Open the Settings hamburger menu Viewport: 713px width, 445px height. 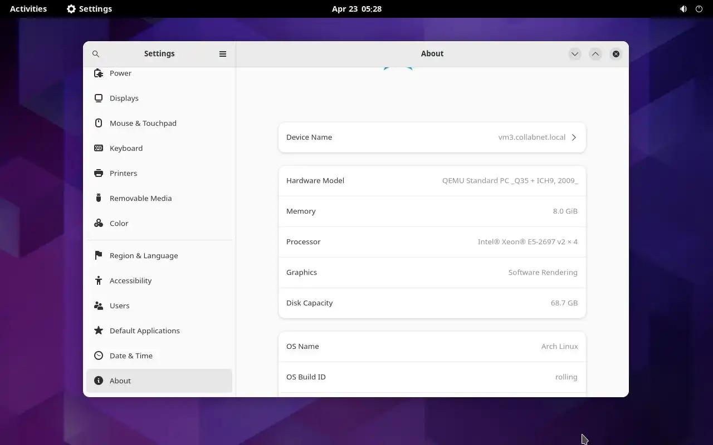pos(223,54)
